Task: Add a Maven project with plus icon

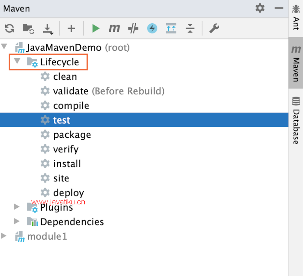Action: pyautogui.click(x=71, y=29)
